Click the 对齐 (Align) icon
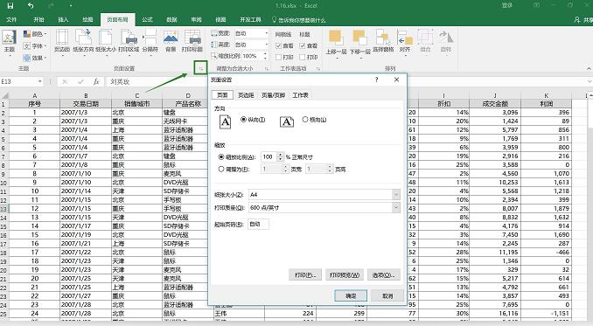Screen dimensions: 593x326 tap(405, 42)
